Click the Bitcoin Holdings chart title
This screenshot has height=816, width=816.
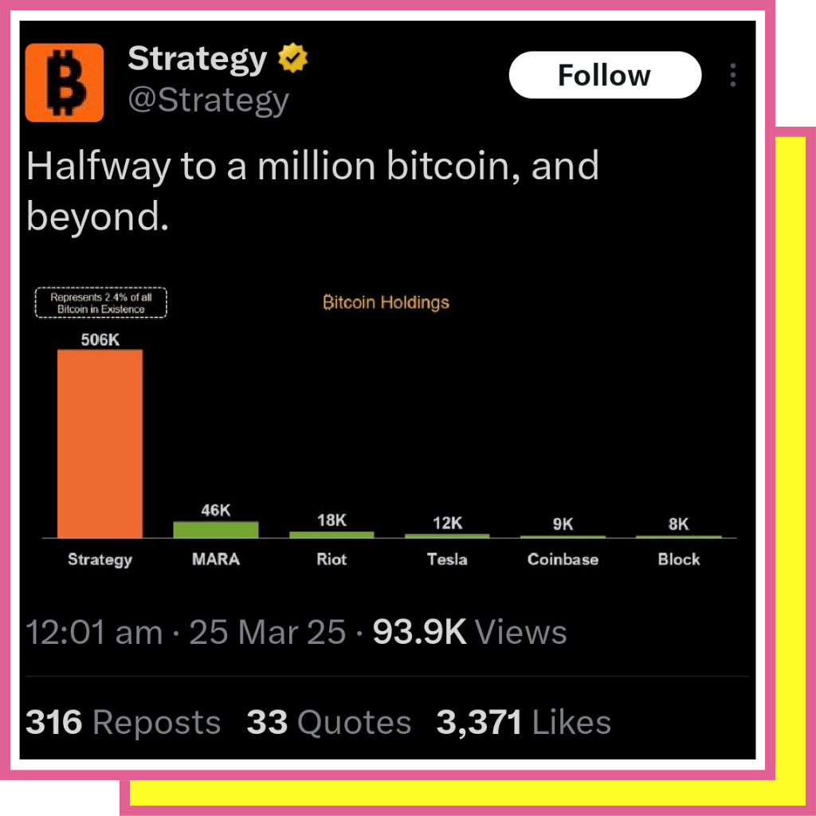[386, 302]
